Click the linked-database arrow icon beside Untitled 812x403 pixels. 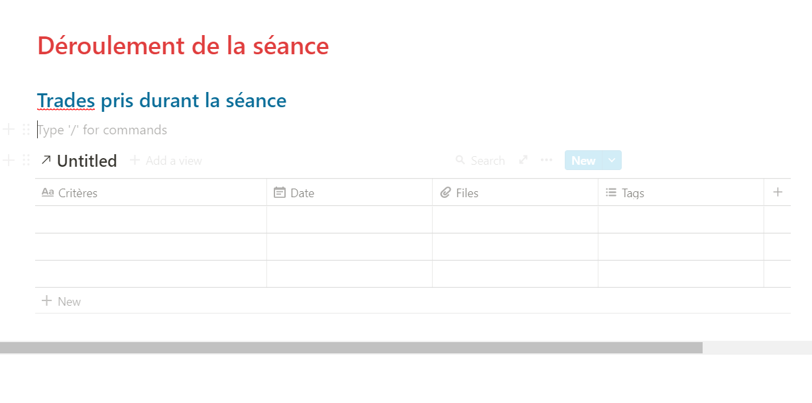click(x=46, y=159)
